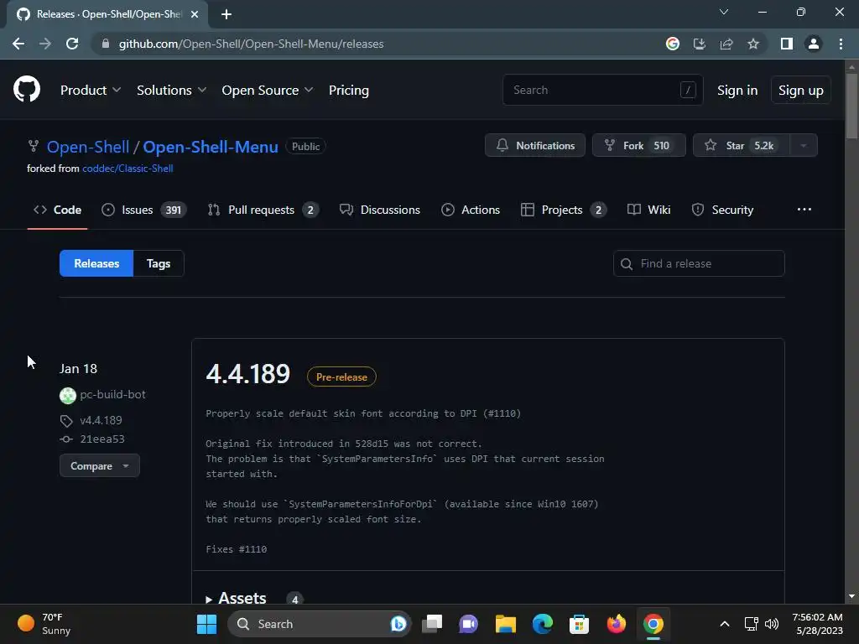Click the Notifications bell button

coord(535,146)
